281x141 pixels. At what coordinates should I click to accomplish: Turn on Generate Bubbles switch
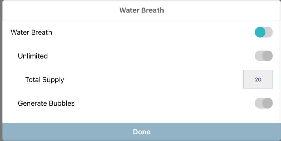[x=263, y=103]
